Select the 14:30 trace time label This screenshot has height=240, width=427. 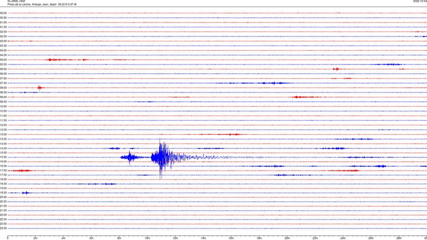point(3,148)
